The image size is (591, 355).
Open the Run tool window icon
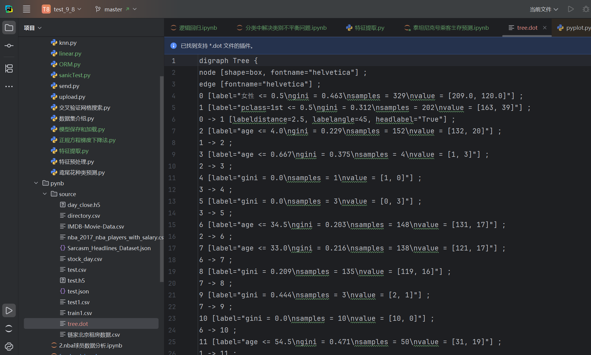coord(9,311)
